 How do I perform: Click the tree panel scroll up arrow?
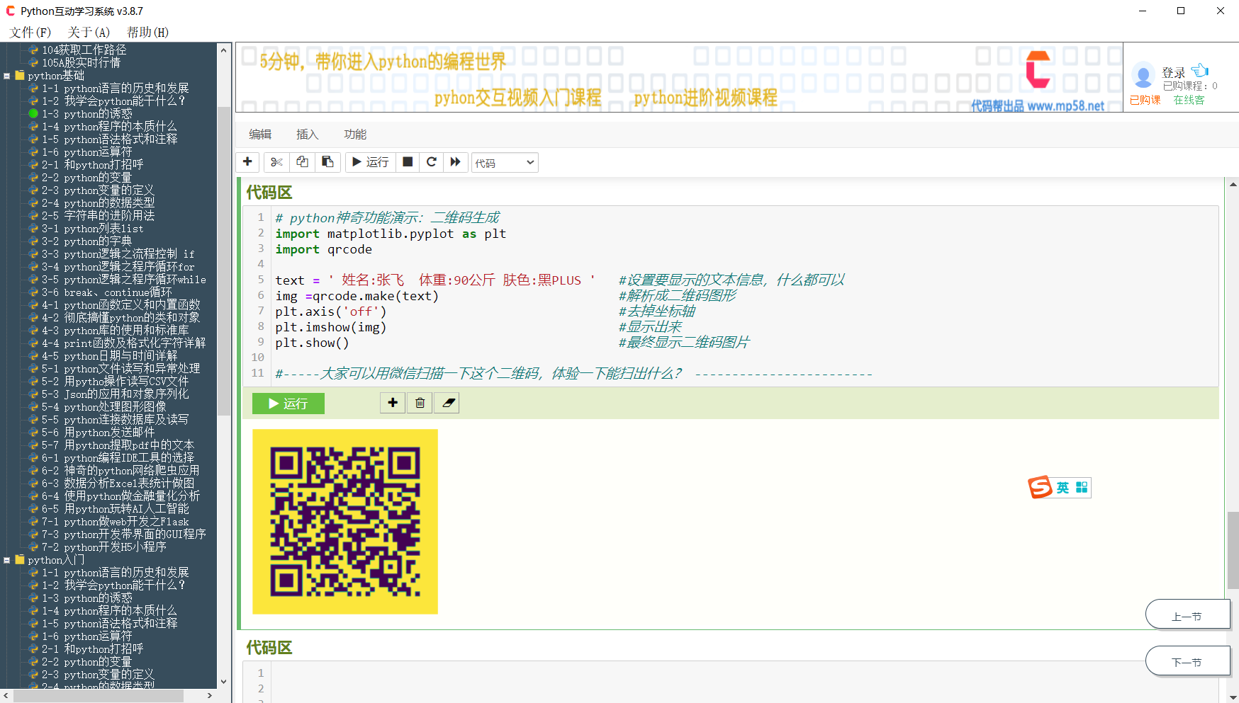pos(224,50)
